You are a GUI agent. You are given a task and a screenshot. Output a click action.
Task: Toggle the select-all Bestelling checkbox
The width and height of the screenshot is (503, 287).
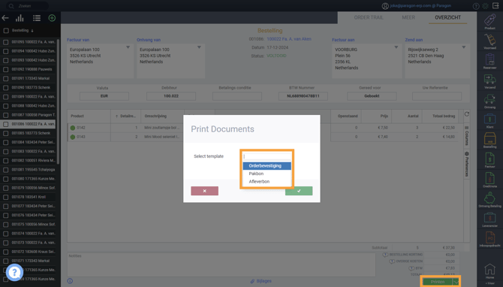[6, 31]
